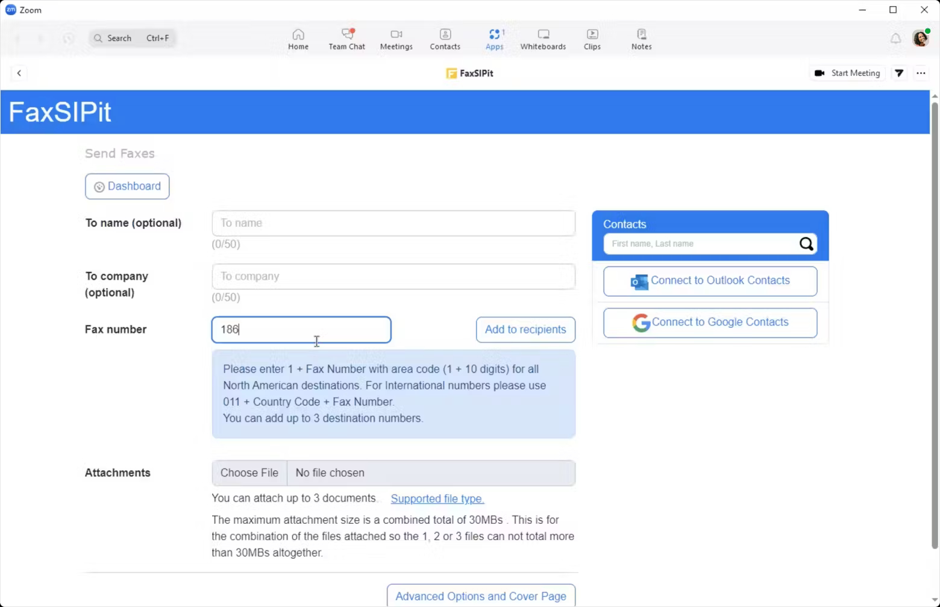Click the vertical page scrollbar
The height and width of the screenshot is (607, 940).
click(935, 326)
